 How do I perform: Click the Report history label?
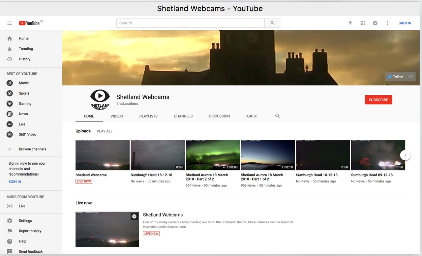click(30, 231)
